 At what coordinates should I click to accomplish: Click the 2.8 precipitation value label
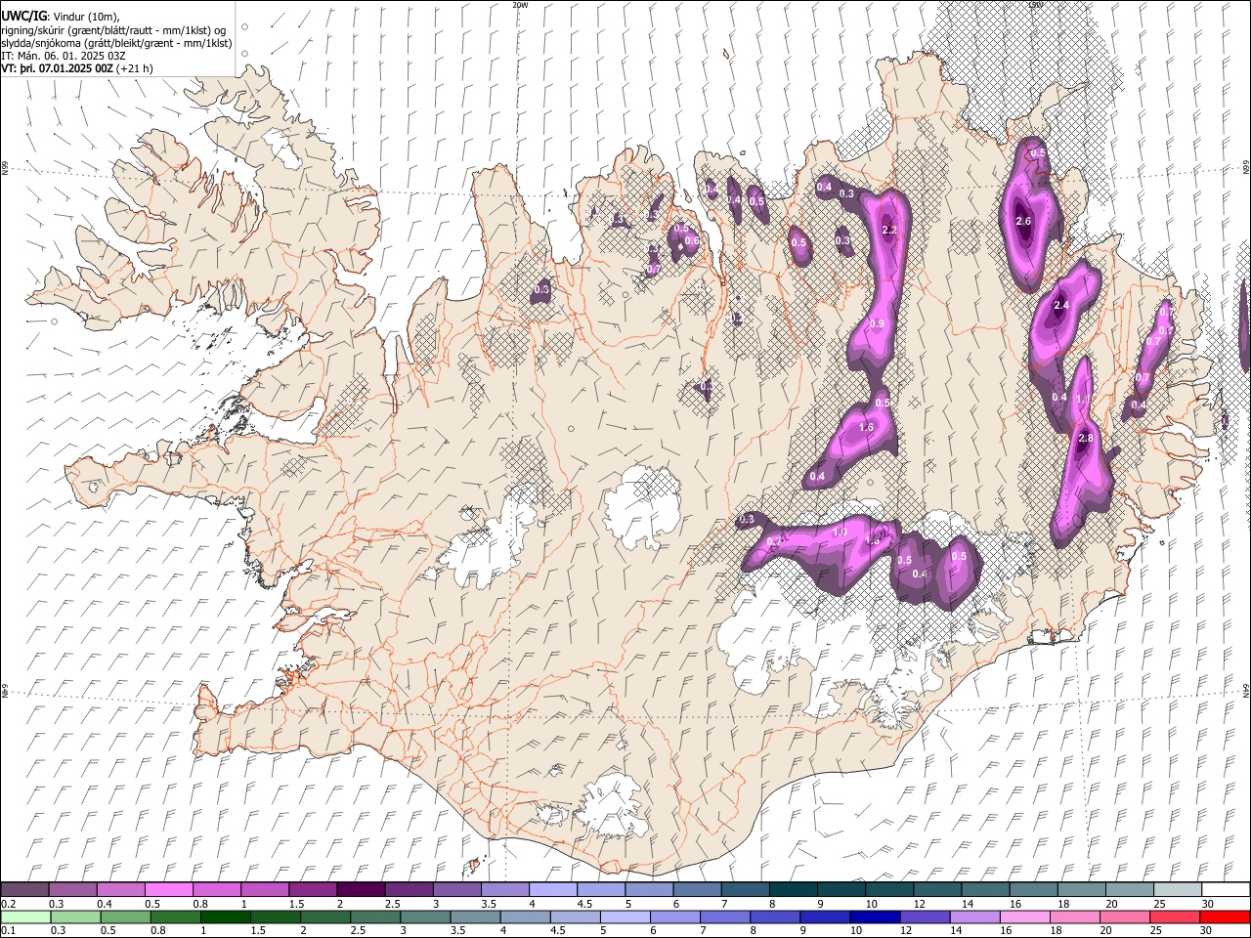click(x=1086, y=439)
